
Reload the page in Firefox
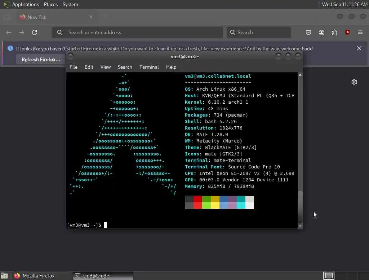tap(35, 32)
